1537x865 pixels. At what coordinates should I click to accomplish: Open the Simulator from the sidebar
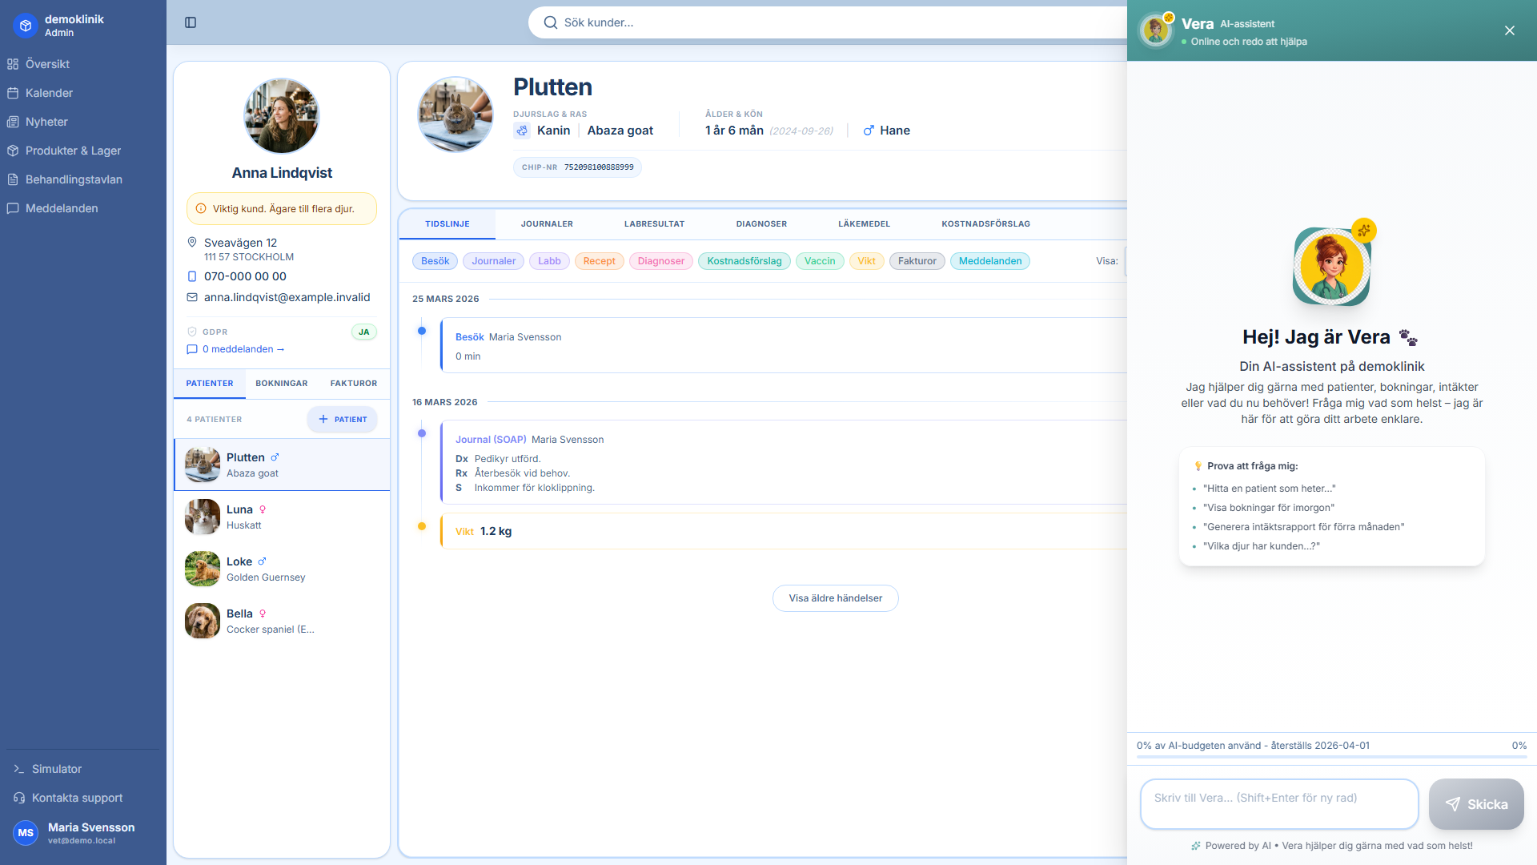click(56, 769)
